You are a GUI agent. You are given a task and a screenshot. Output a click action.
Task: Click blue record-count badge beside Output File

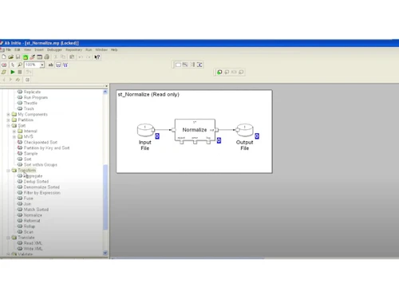(257, 136)
